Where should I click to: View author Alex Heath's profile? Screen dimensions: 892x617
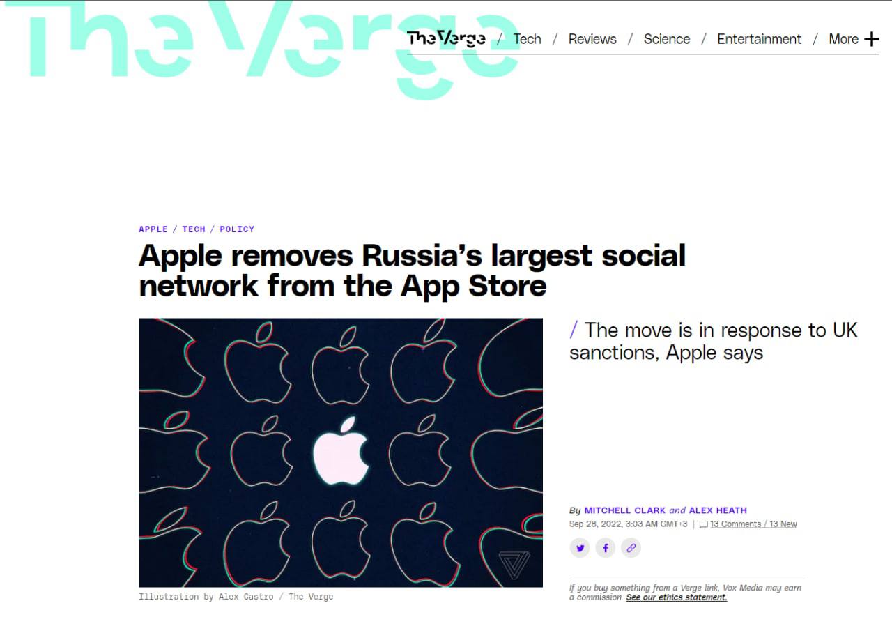click(718, 510)
